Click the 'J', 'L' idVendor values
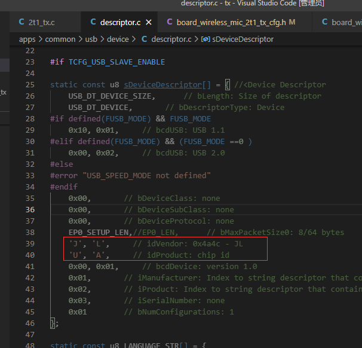Screen dimensions: 362x348 (89, 244)
